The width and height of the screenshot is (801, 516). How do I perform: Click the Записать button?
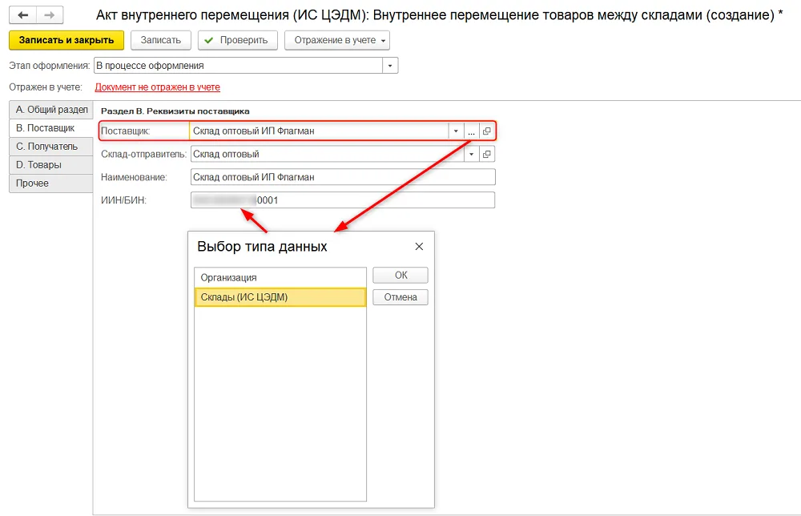pyautogui.click(x=161, y=40)
